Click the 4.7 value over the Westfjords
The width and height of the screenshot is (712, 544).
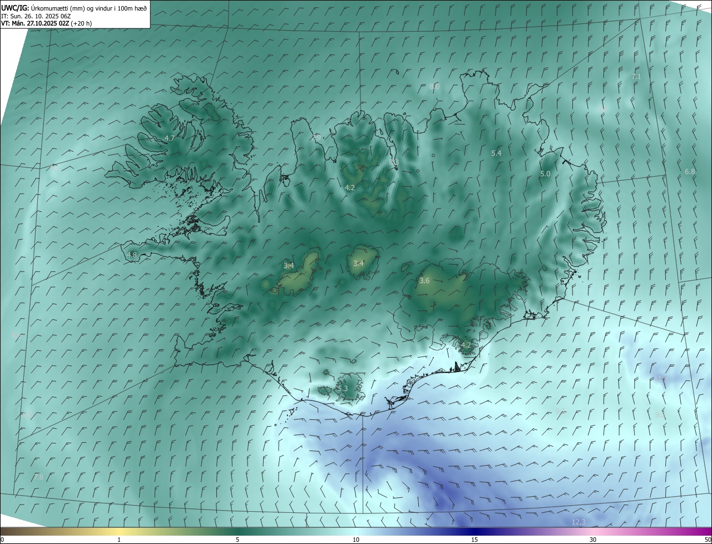point(170,138)
